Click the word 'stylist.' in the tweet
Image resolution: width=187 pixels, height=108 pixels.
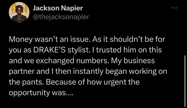tap(79, 50)
